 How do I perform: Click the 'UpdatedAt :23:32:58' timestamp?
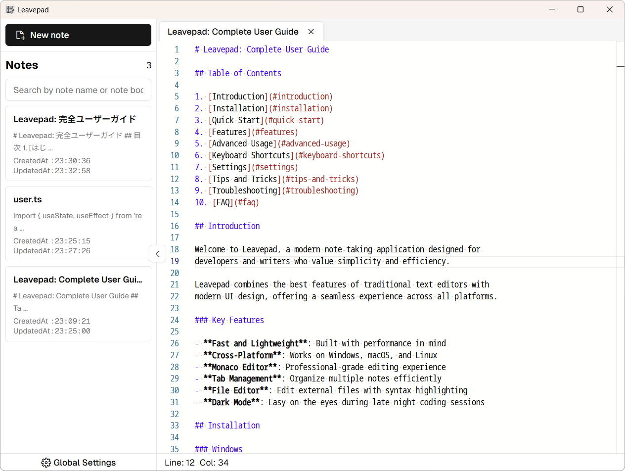tap(52, 171)
